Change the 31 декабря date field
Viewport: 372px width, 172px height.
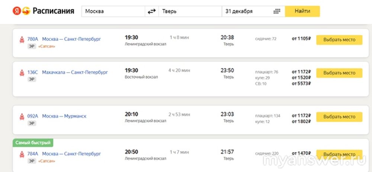247,12
